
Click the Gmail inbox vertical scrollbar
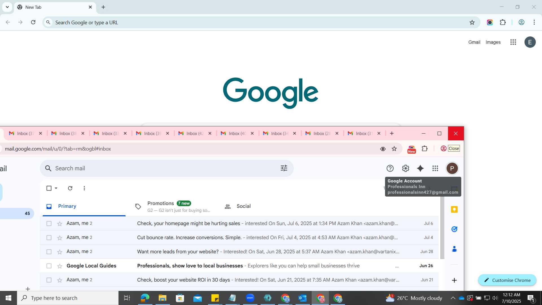pyautogui.click(x=442, y=227)
